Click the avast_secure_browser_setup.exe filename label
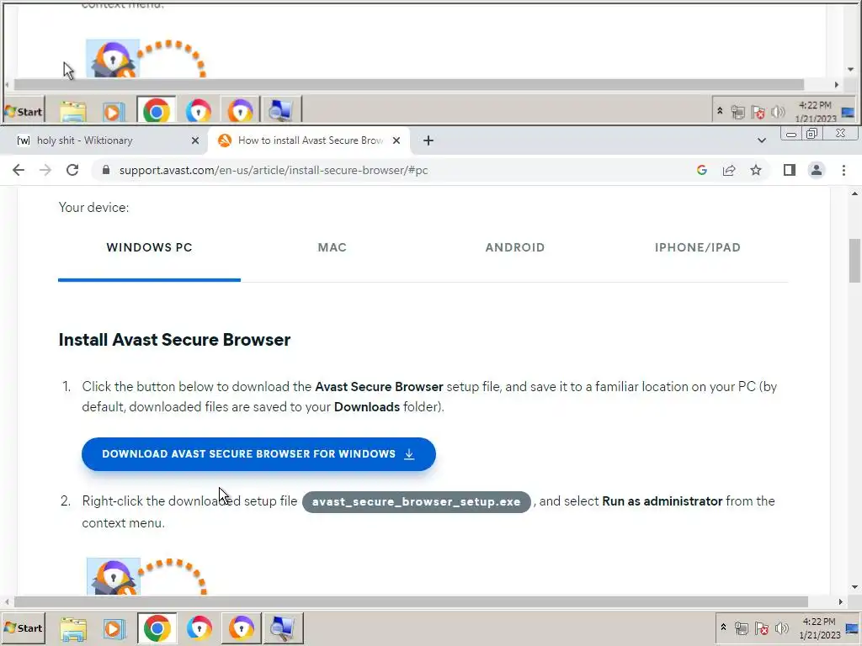 coord(416,502)
